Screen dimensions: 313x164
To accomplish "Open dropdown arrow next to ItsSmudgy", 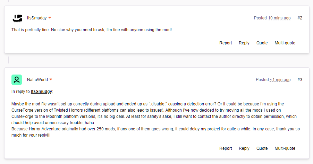I will [50, 18].
